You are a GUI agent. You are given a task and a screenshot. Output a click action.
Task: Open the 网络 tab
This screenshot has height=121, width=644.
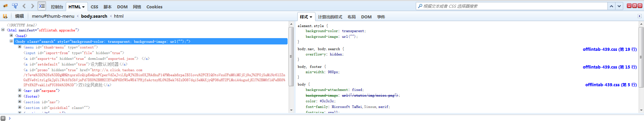pos(137,7)
